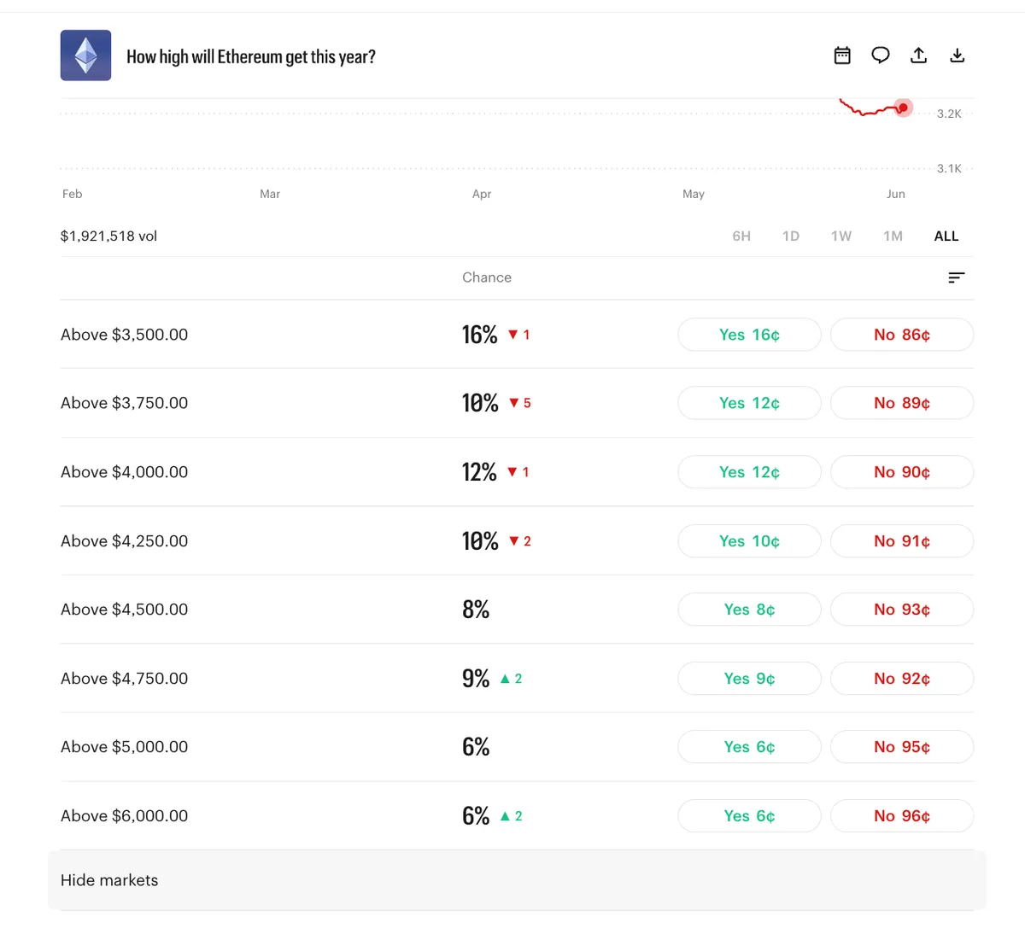Buy Yes 6¢ for Above $6,000.00
Screen dimensions: 1025x928
point(749,816)
